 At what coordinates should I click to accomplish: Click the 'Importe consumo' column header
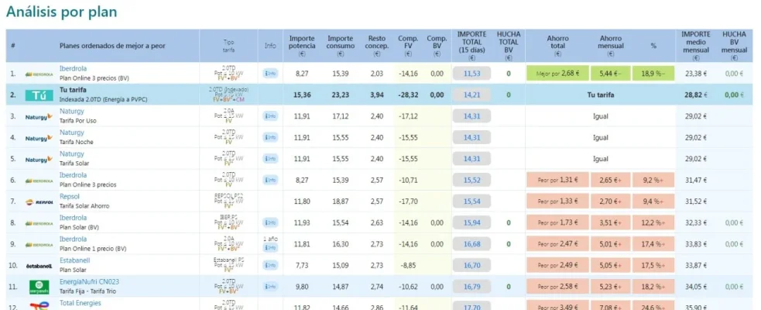click(340, 46)
